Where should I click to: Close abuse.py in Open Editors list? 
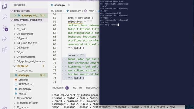point(15,15)
